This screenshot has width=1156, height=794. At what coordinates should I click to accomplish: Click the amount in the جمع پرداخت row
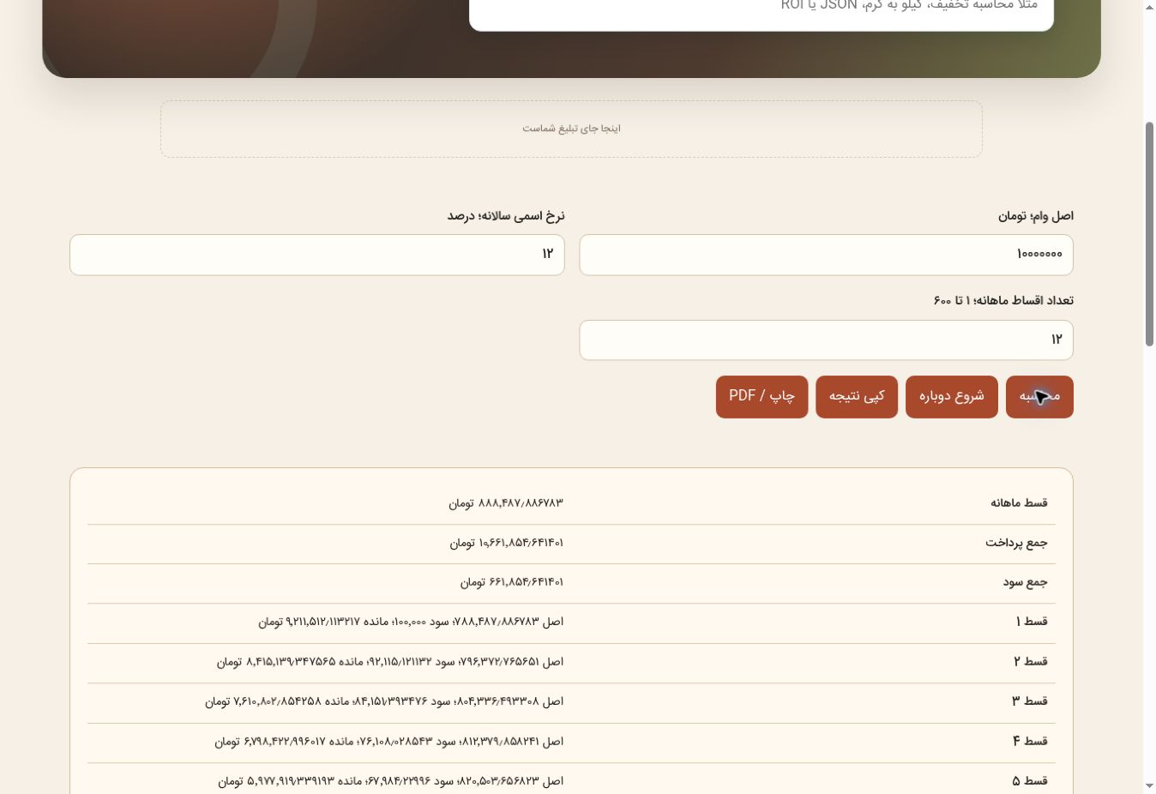pos(507,543)
